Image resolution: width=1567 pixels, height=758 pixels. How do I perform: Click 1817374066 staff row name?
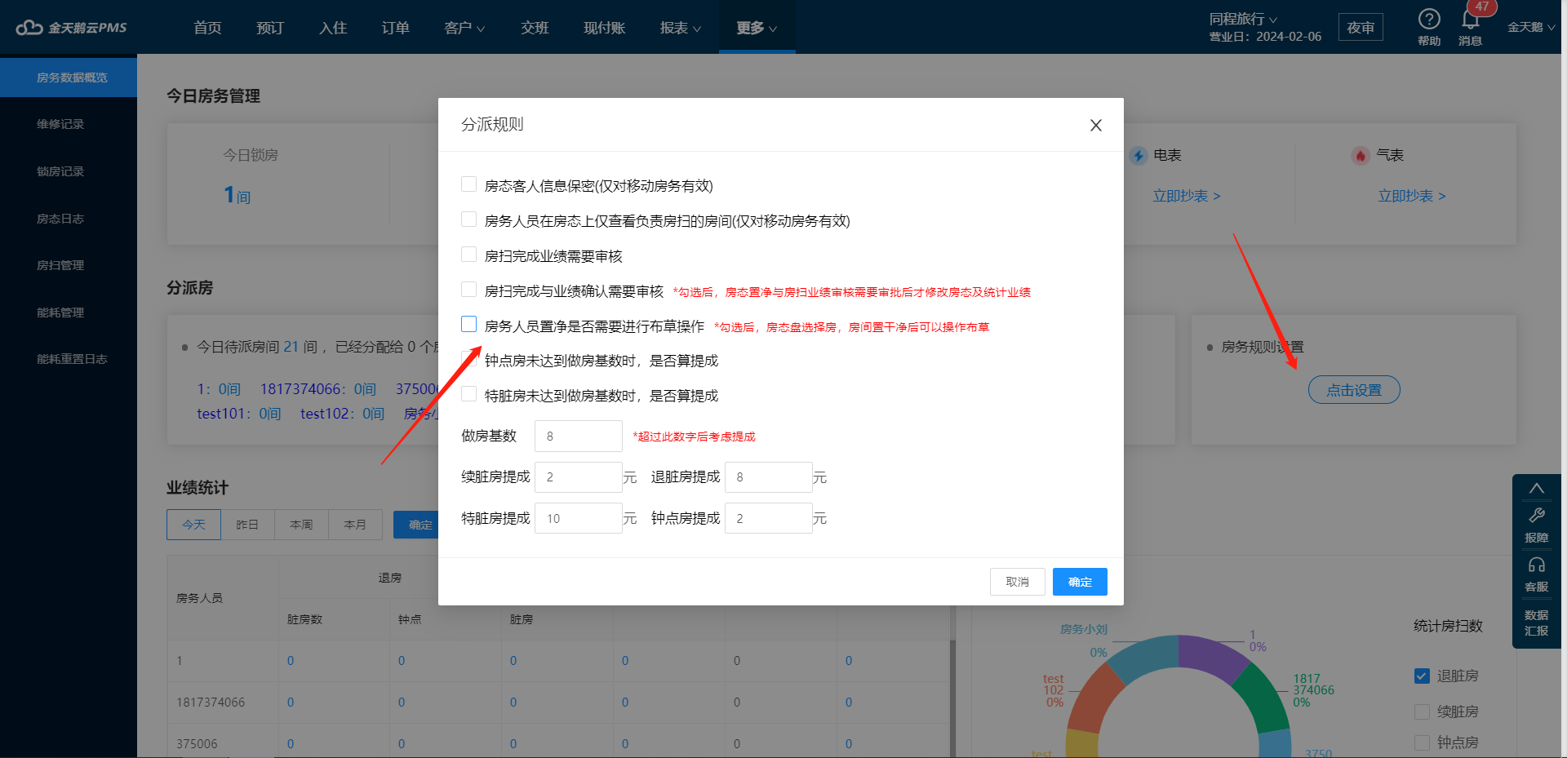click(x=211, y=703)
